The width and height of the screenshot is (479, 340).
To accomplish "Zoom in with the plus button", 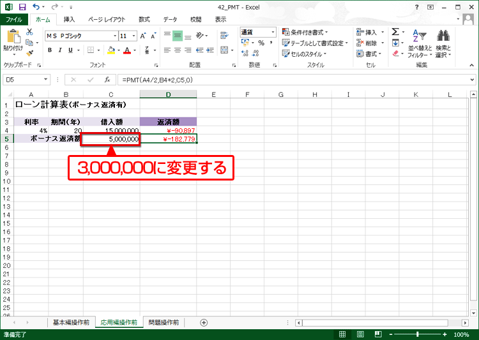I will 445,334.
